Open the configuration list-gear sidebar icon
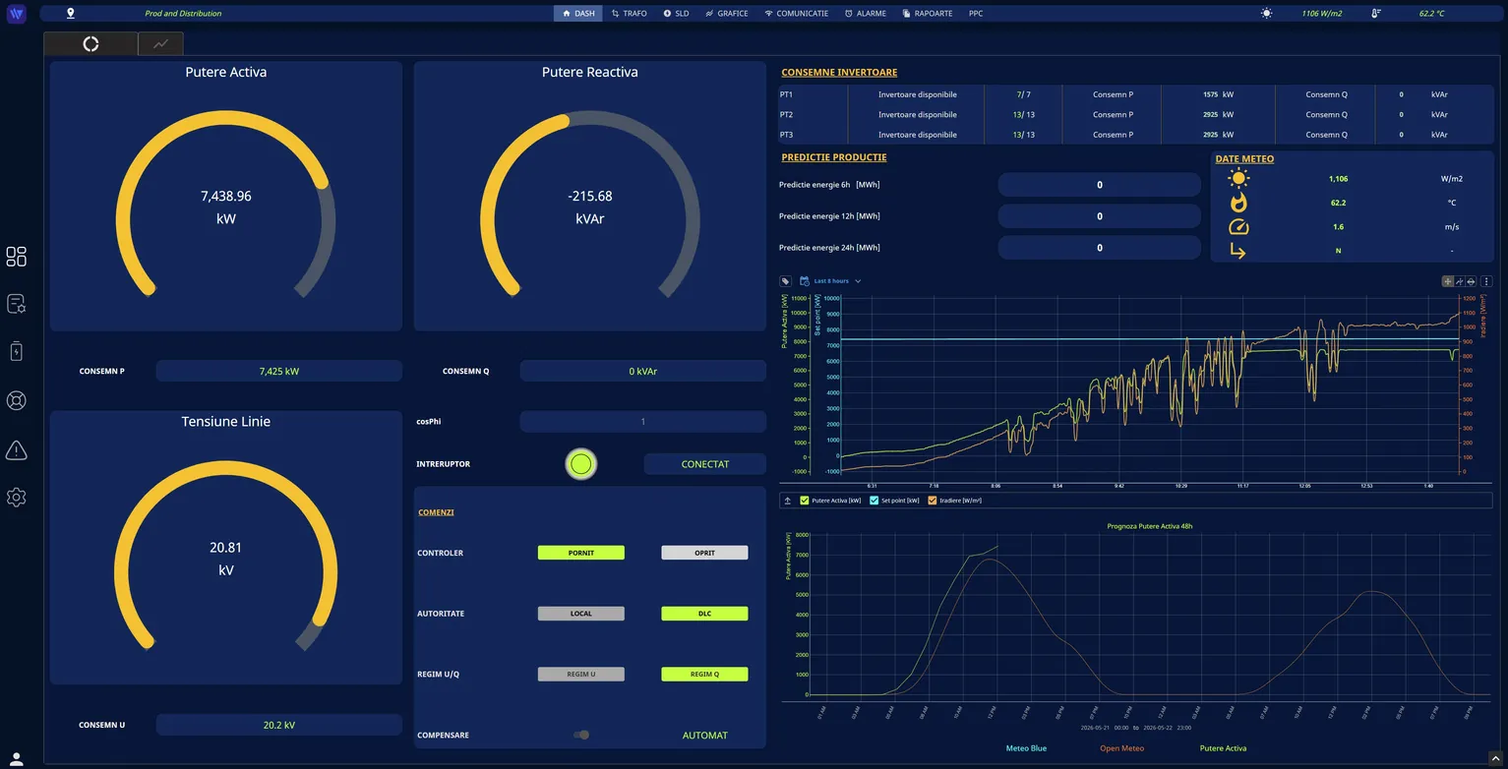 tap(16, 304)
